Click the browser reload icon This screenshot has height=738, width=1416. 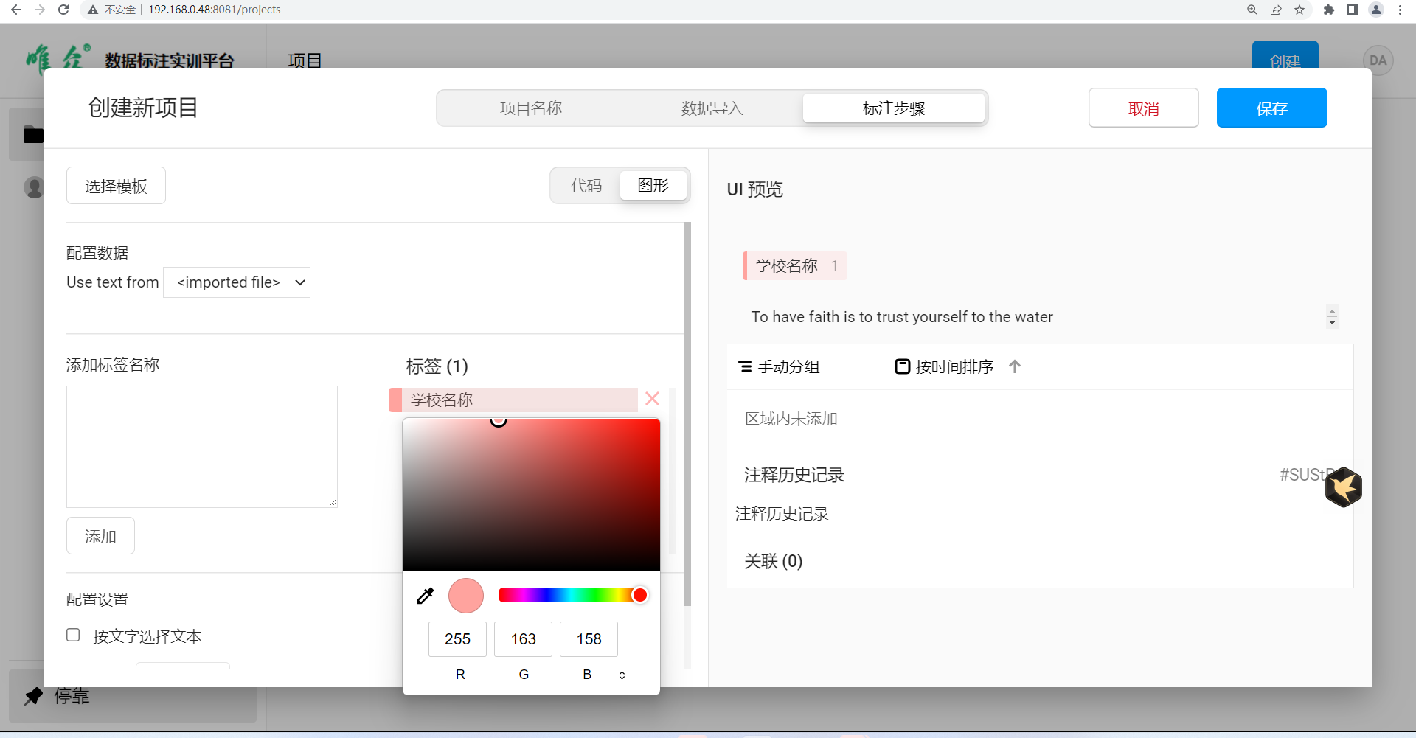(x=63, y=10)
